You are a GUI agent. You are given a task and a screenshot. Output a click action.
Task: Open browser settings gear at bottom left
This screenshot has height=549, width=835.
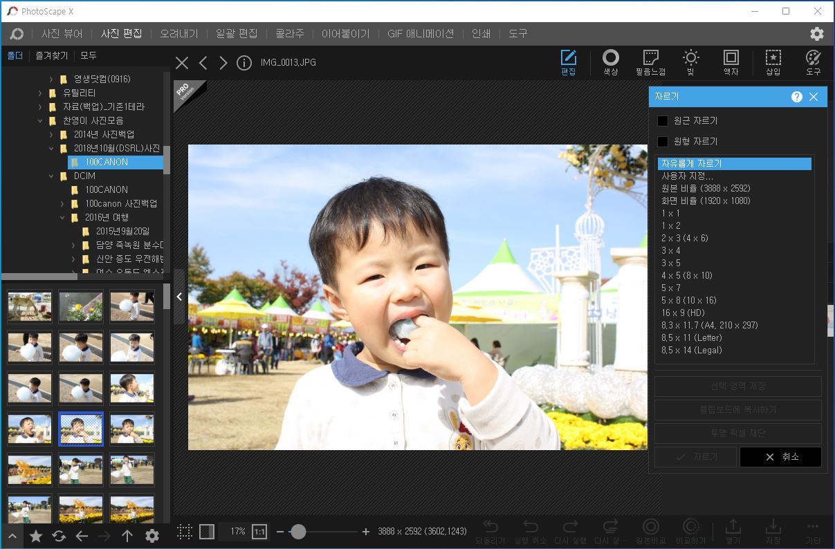(152, 536)
